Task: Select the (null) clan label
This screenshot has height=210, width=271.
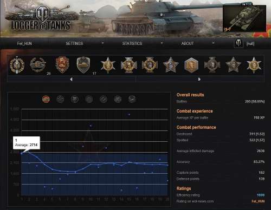Action: (250, 44)
